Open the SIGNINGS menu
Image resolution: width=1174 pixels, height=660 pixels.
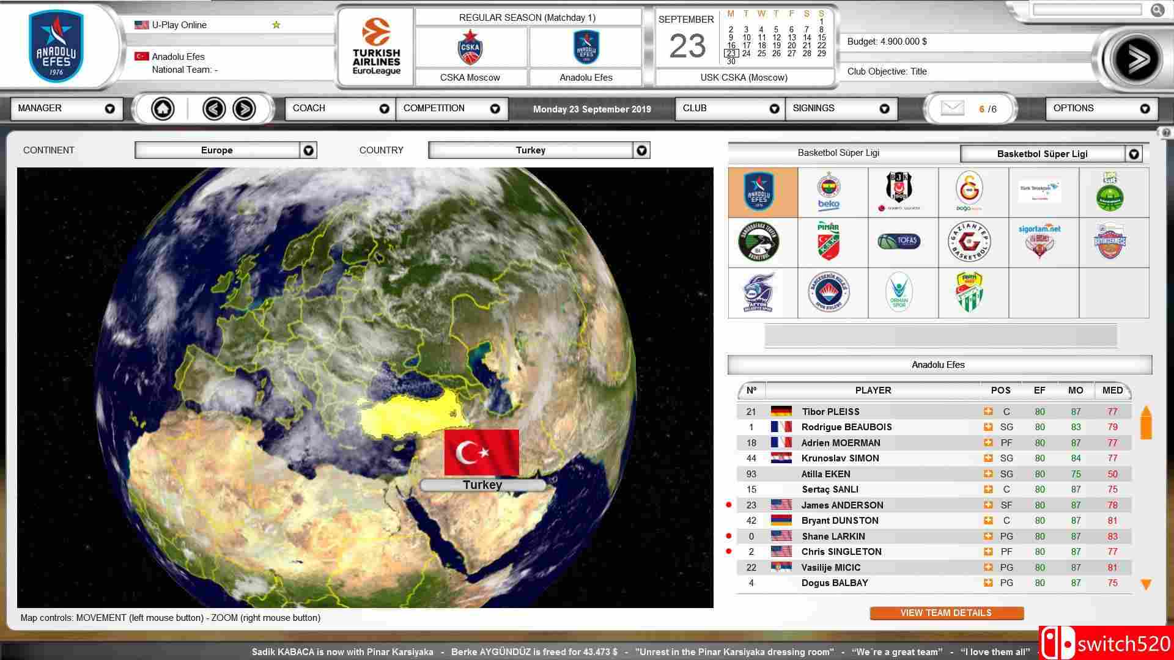840,108
